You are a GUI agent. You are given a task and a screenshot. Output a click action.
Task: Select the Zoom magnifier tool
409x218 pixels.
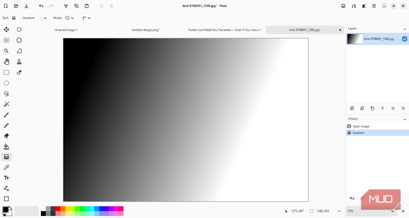coord(6,51)
